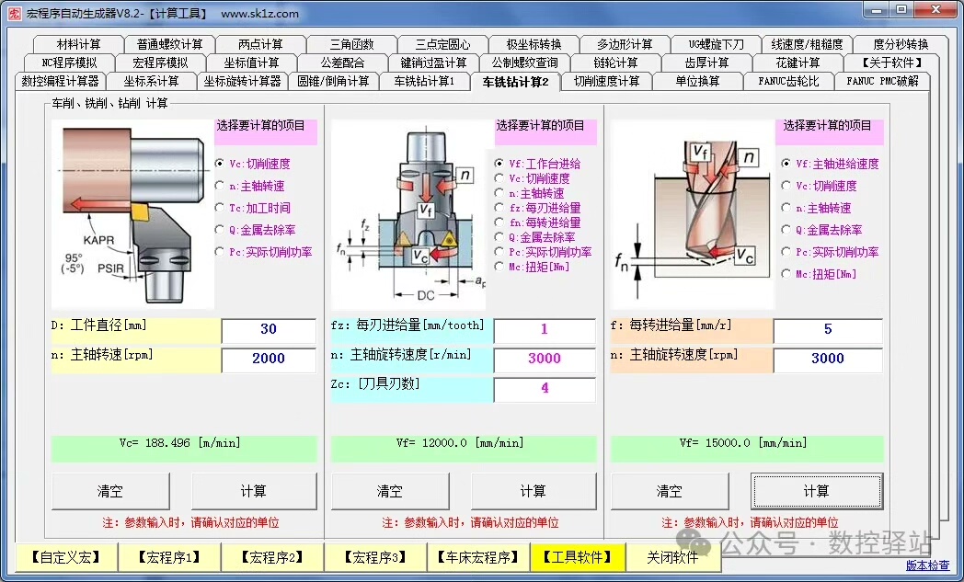Click 清空 in drilling panel
The width and height of the screenshot is (964, 582).
tap(670, 491)
